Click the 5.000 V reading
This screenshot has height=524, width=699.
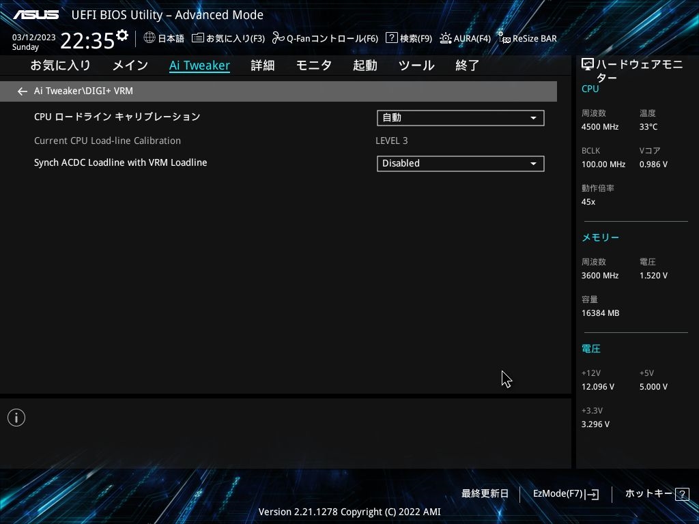pyautogui.click(x=653, y=387)
